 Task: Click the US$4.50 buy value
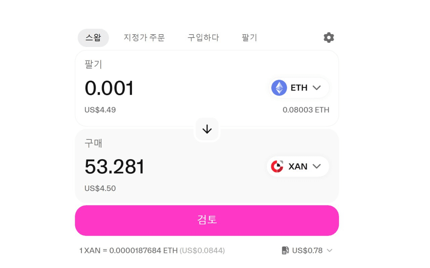click(100, 188)
